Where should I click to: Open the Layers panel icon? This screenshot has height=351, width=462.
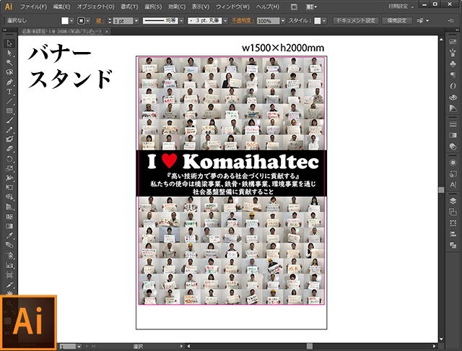coord(453,201)
